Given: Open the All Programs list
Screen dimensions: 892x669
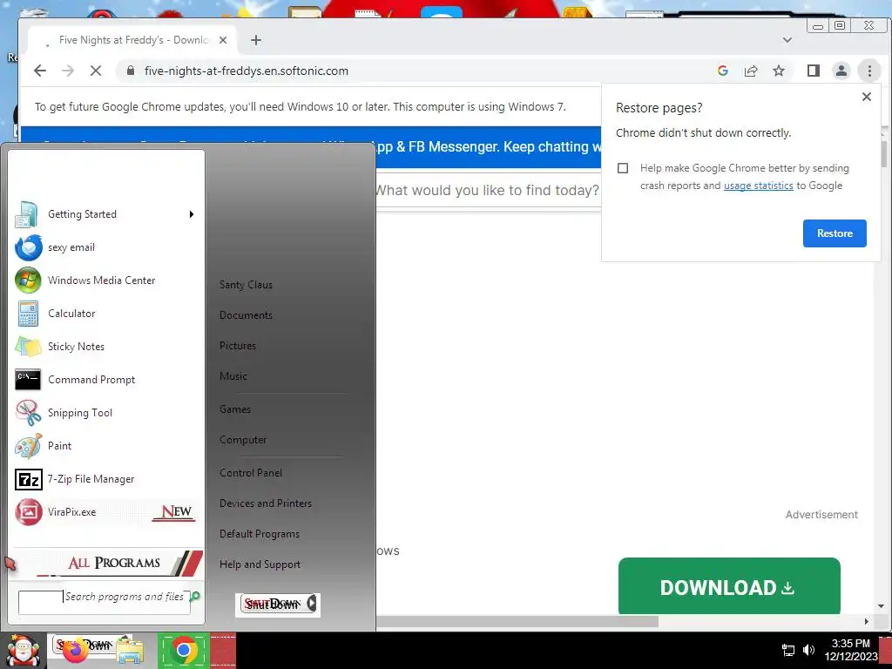Looking at the screenshot, I should pyautogui.click(x=108, y=563).
